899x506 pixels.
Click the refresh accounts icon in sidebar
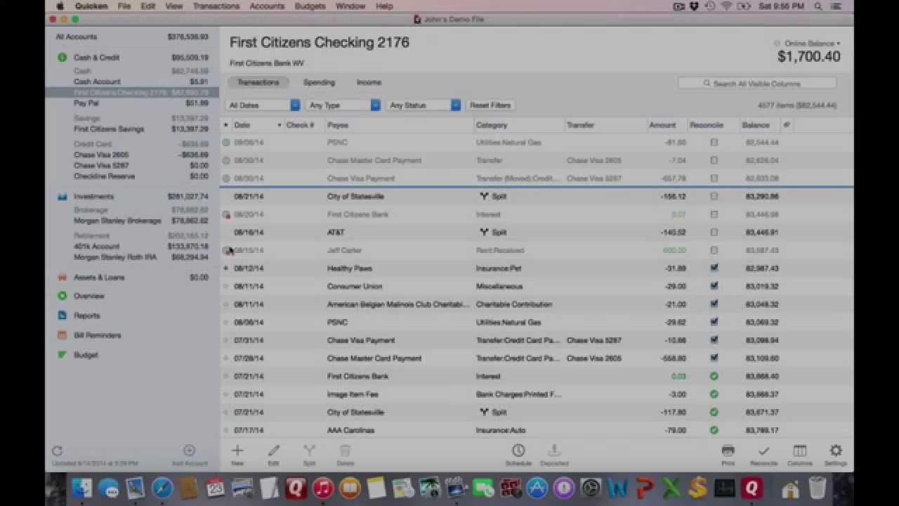click(58, 450)
